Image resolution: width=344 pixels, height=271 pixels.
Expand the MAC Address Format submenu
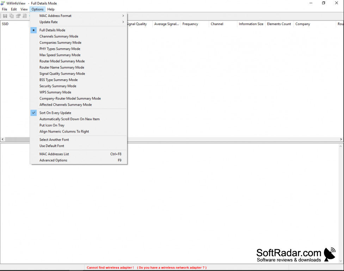point(79,16)
